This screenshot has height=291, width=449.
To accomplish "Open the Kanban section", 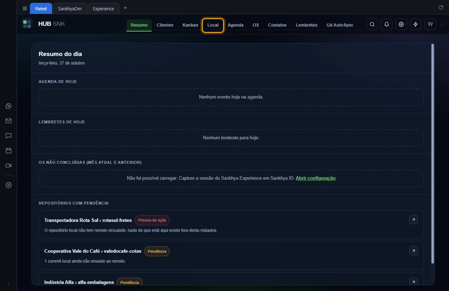I will tap(190, 25).
